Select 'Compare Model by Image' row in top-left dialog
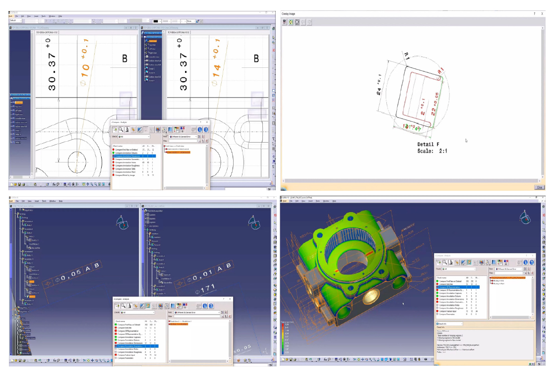This screenshot has width=556, height=378. point(133,175)
